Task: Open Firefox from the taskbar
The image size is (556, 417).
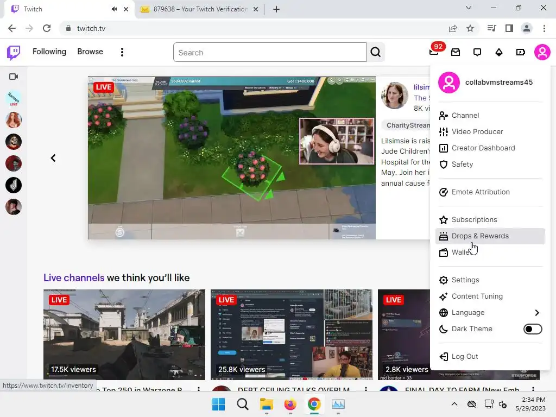Action: click(290, 404)
